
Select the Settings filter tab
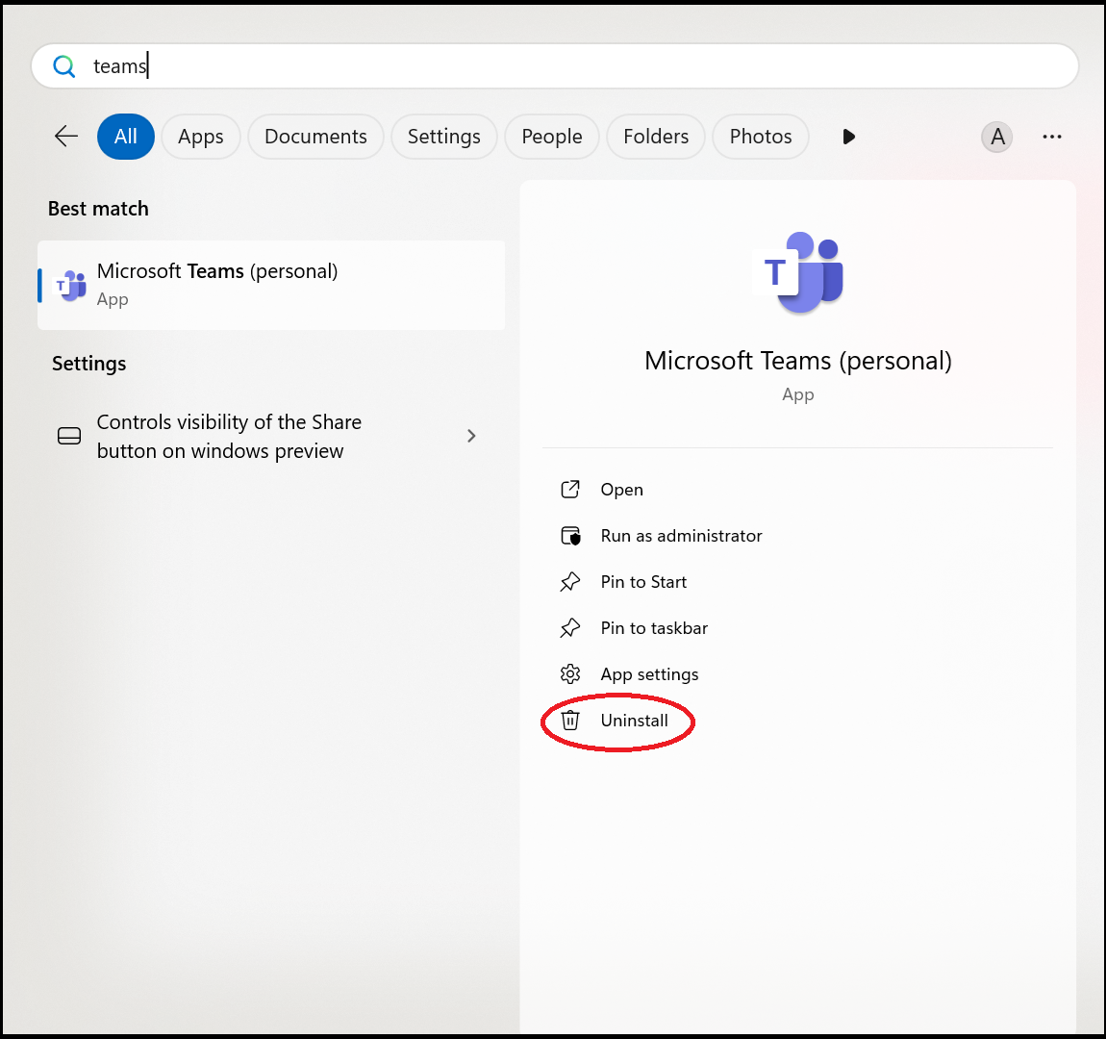[443, 137]
